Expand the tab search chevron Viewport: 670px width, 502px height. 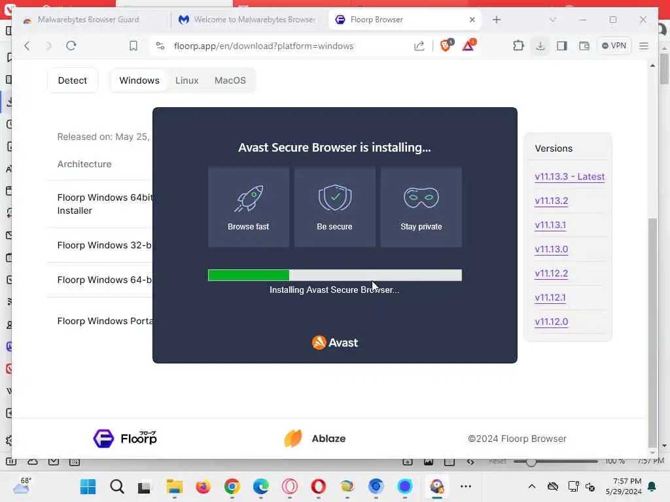[x=552, y=20]
